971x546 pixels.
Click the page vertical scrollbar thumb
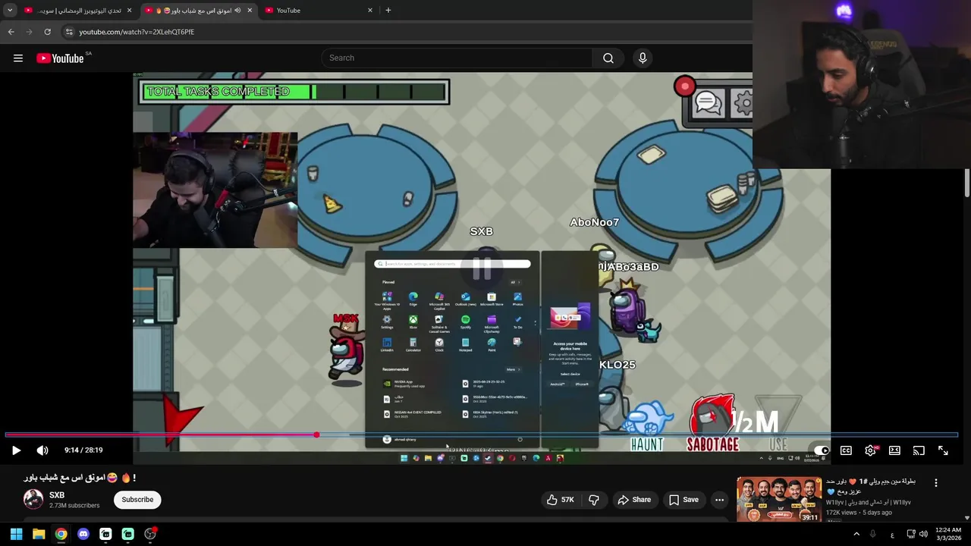pos(967,184)
